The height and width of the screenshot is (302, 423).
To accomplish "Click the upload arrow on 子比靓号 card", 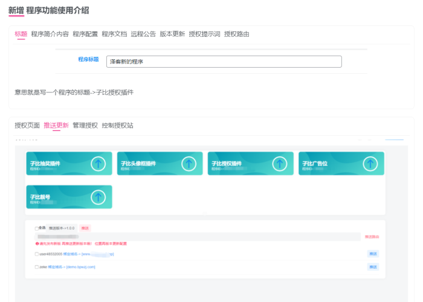I will tap(98, 197).
